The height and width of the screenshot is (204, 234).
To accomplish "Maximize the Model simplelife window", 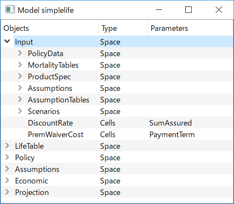I will 188,10.
